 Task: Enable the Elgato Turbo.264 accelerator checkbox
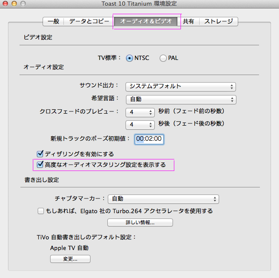tap(41, 211)
